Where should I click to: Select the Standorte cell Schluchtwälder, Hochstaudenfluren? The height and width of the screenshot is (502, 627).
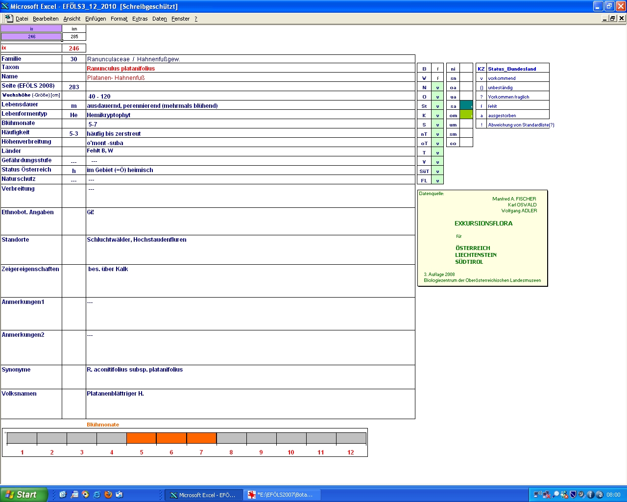tap(250, 250)
